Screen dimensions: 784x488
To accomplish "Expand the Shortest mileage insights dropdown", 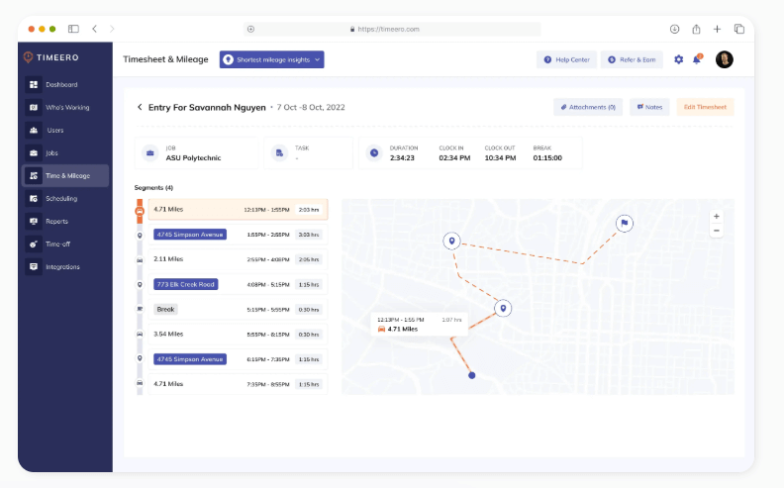I will coord(271,59).
